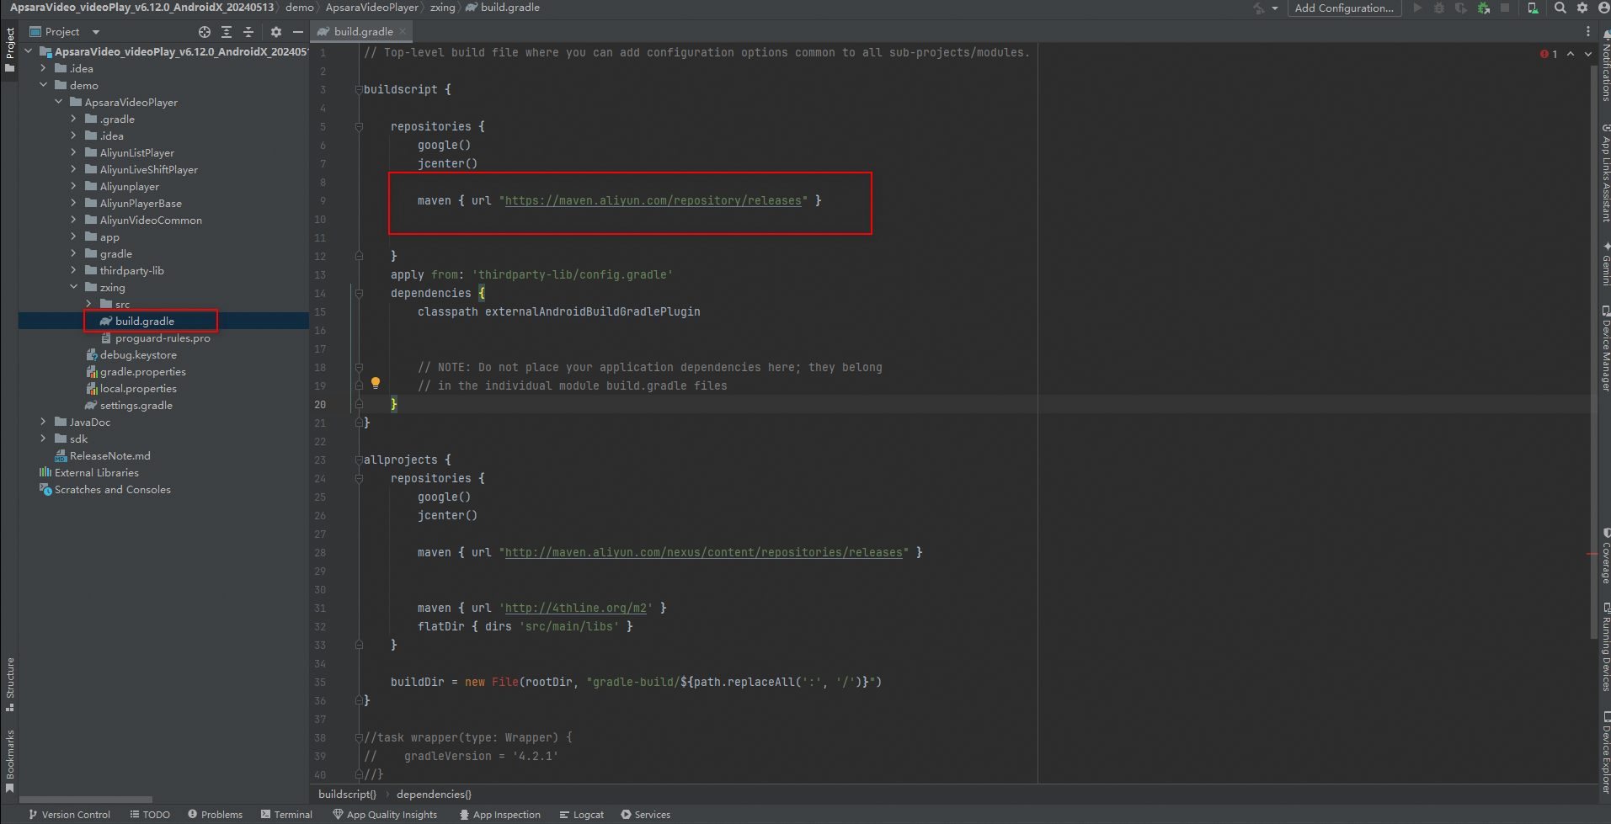Viewport: 1611px width, 824px height.
Task: Click the error indicator showing 1 problem
Action: click(x=1549, y=54)
